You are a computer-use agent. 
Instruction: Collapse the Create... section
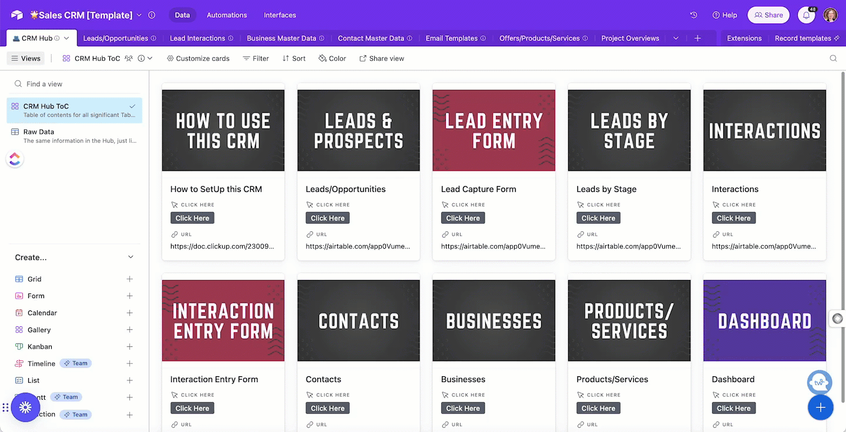(x=130, y=257)
